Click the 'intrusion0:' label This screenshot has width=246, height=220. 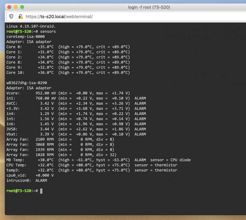19,180
